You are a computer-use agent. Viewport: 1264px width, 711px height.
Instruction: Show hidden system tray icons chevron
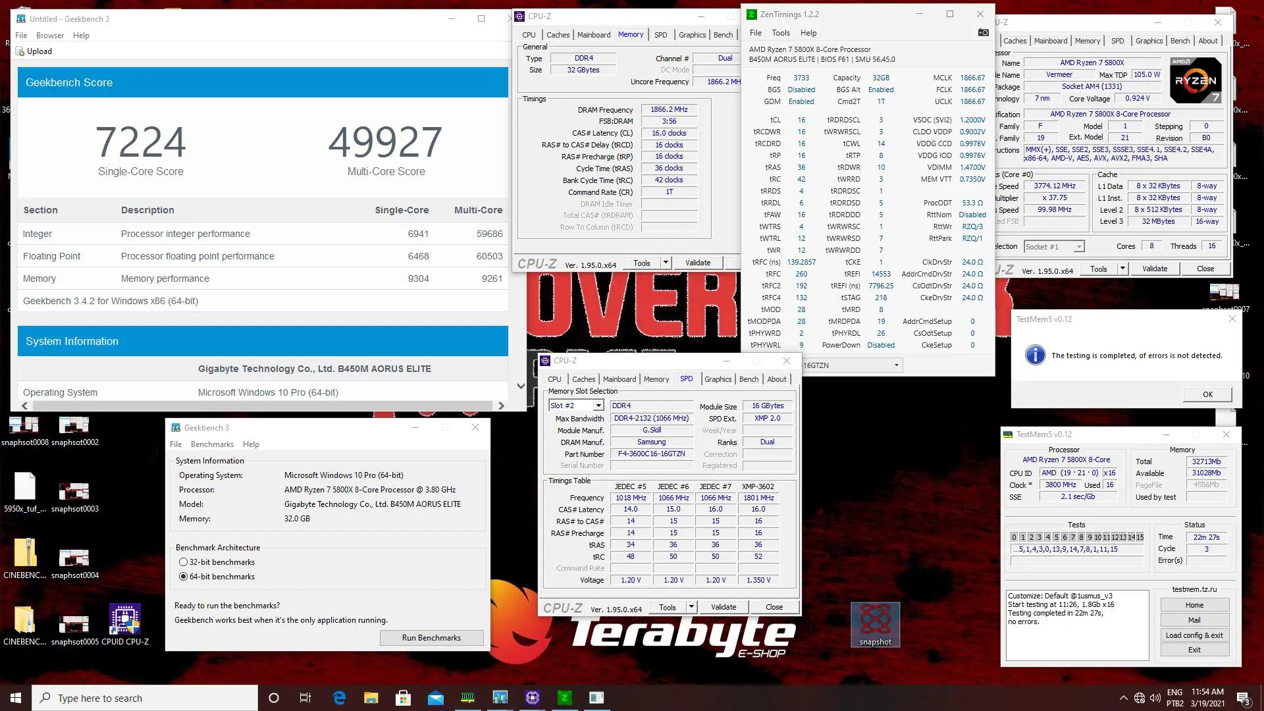pos(1123,698)
